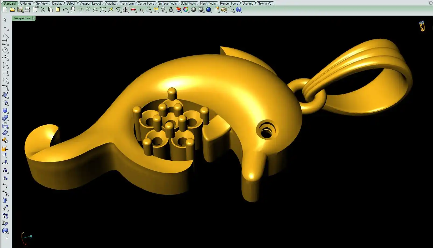
Task: Click the Explode tool icon
Action: pyautogui.click(x=5, y=148)
